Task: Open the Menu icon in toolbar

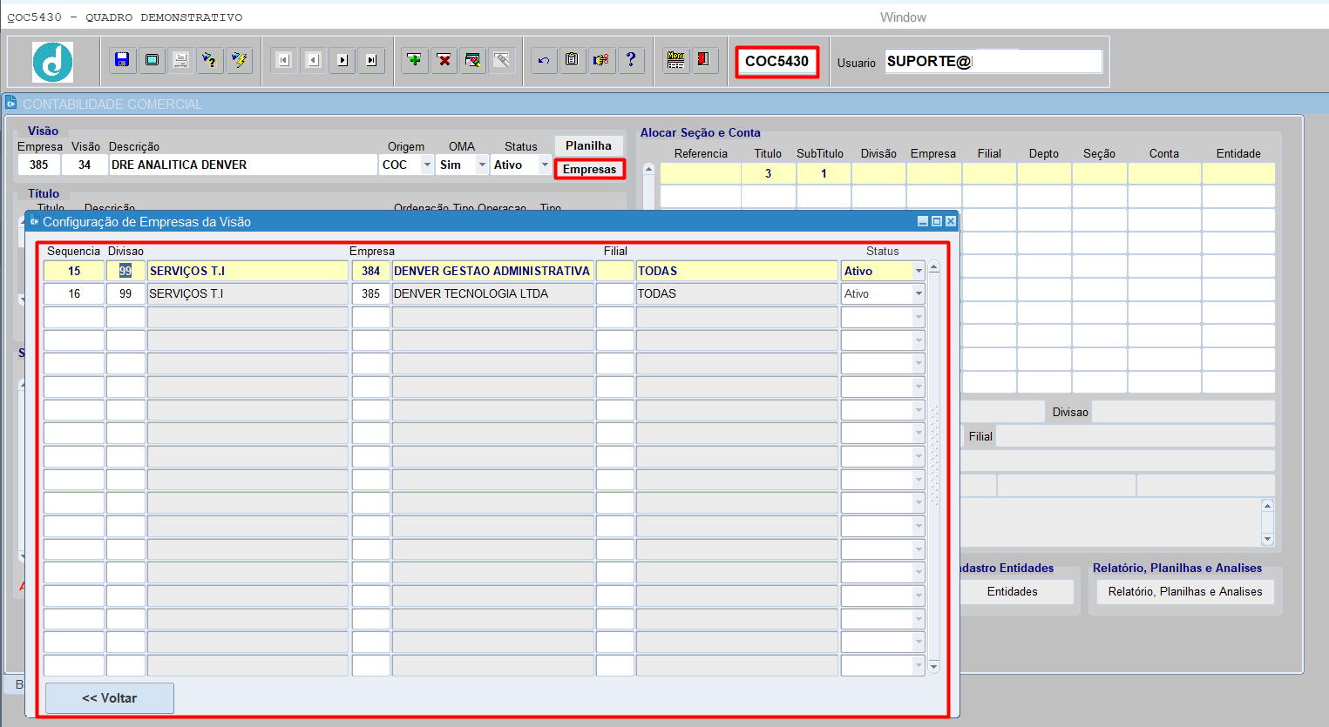Action: (x=675, y=60)
